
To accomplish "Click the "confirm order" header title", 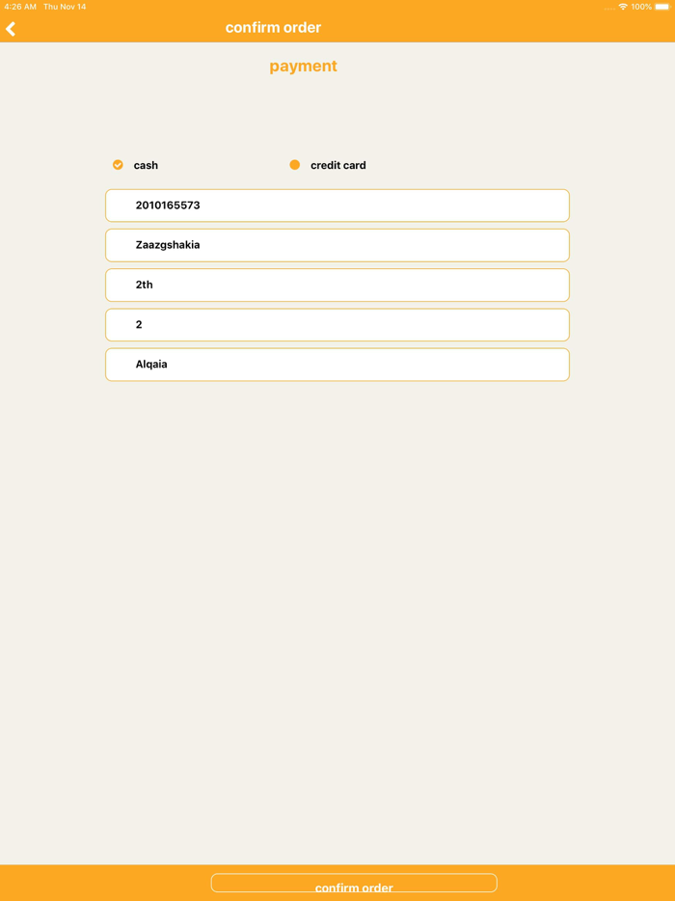I will pos(273,28).
